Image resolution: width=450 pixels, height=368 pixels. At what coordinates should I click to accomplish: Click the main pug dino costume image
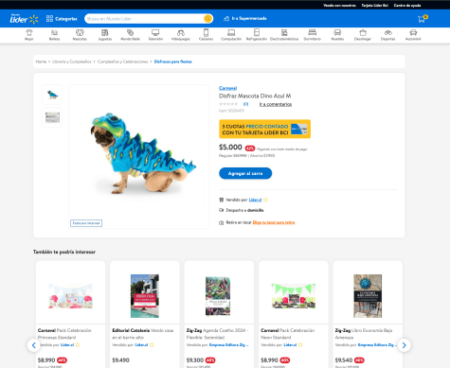point(139,156)
